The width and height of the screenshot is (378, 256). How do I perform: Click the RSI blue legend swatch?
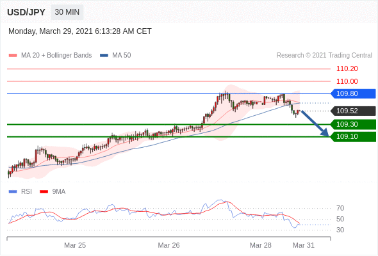tap(13, 192)
